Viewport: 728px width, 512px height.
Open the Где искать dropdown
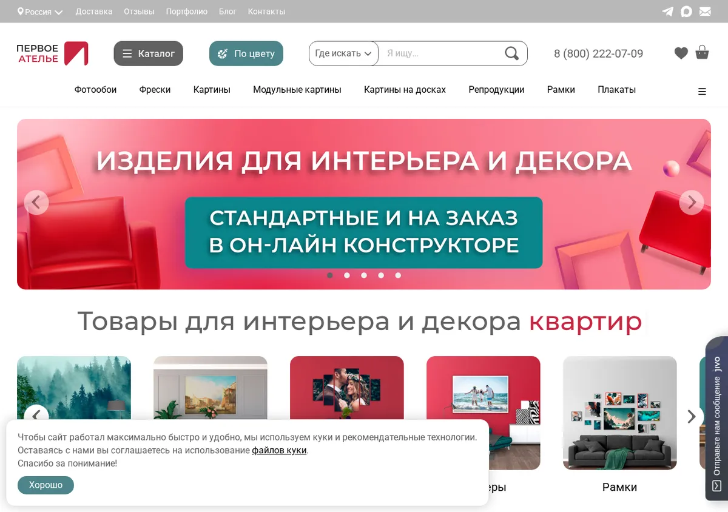coord(344,53)
